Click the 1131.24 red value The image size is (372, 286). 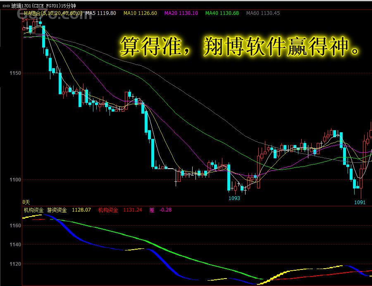pyautogui.click(x=133, y=210)
